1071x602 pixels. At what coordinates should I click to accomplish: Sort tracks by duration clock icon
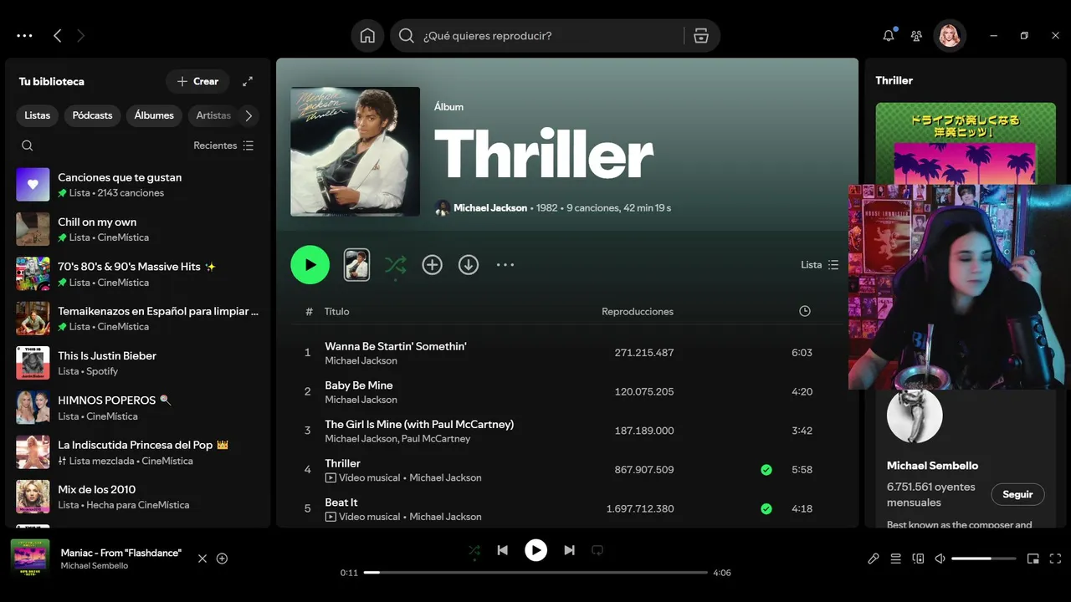[805, 311]
